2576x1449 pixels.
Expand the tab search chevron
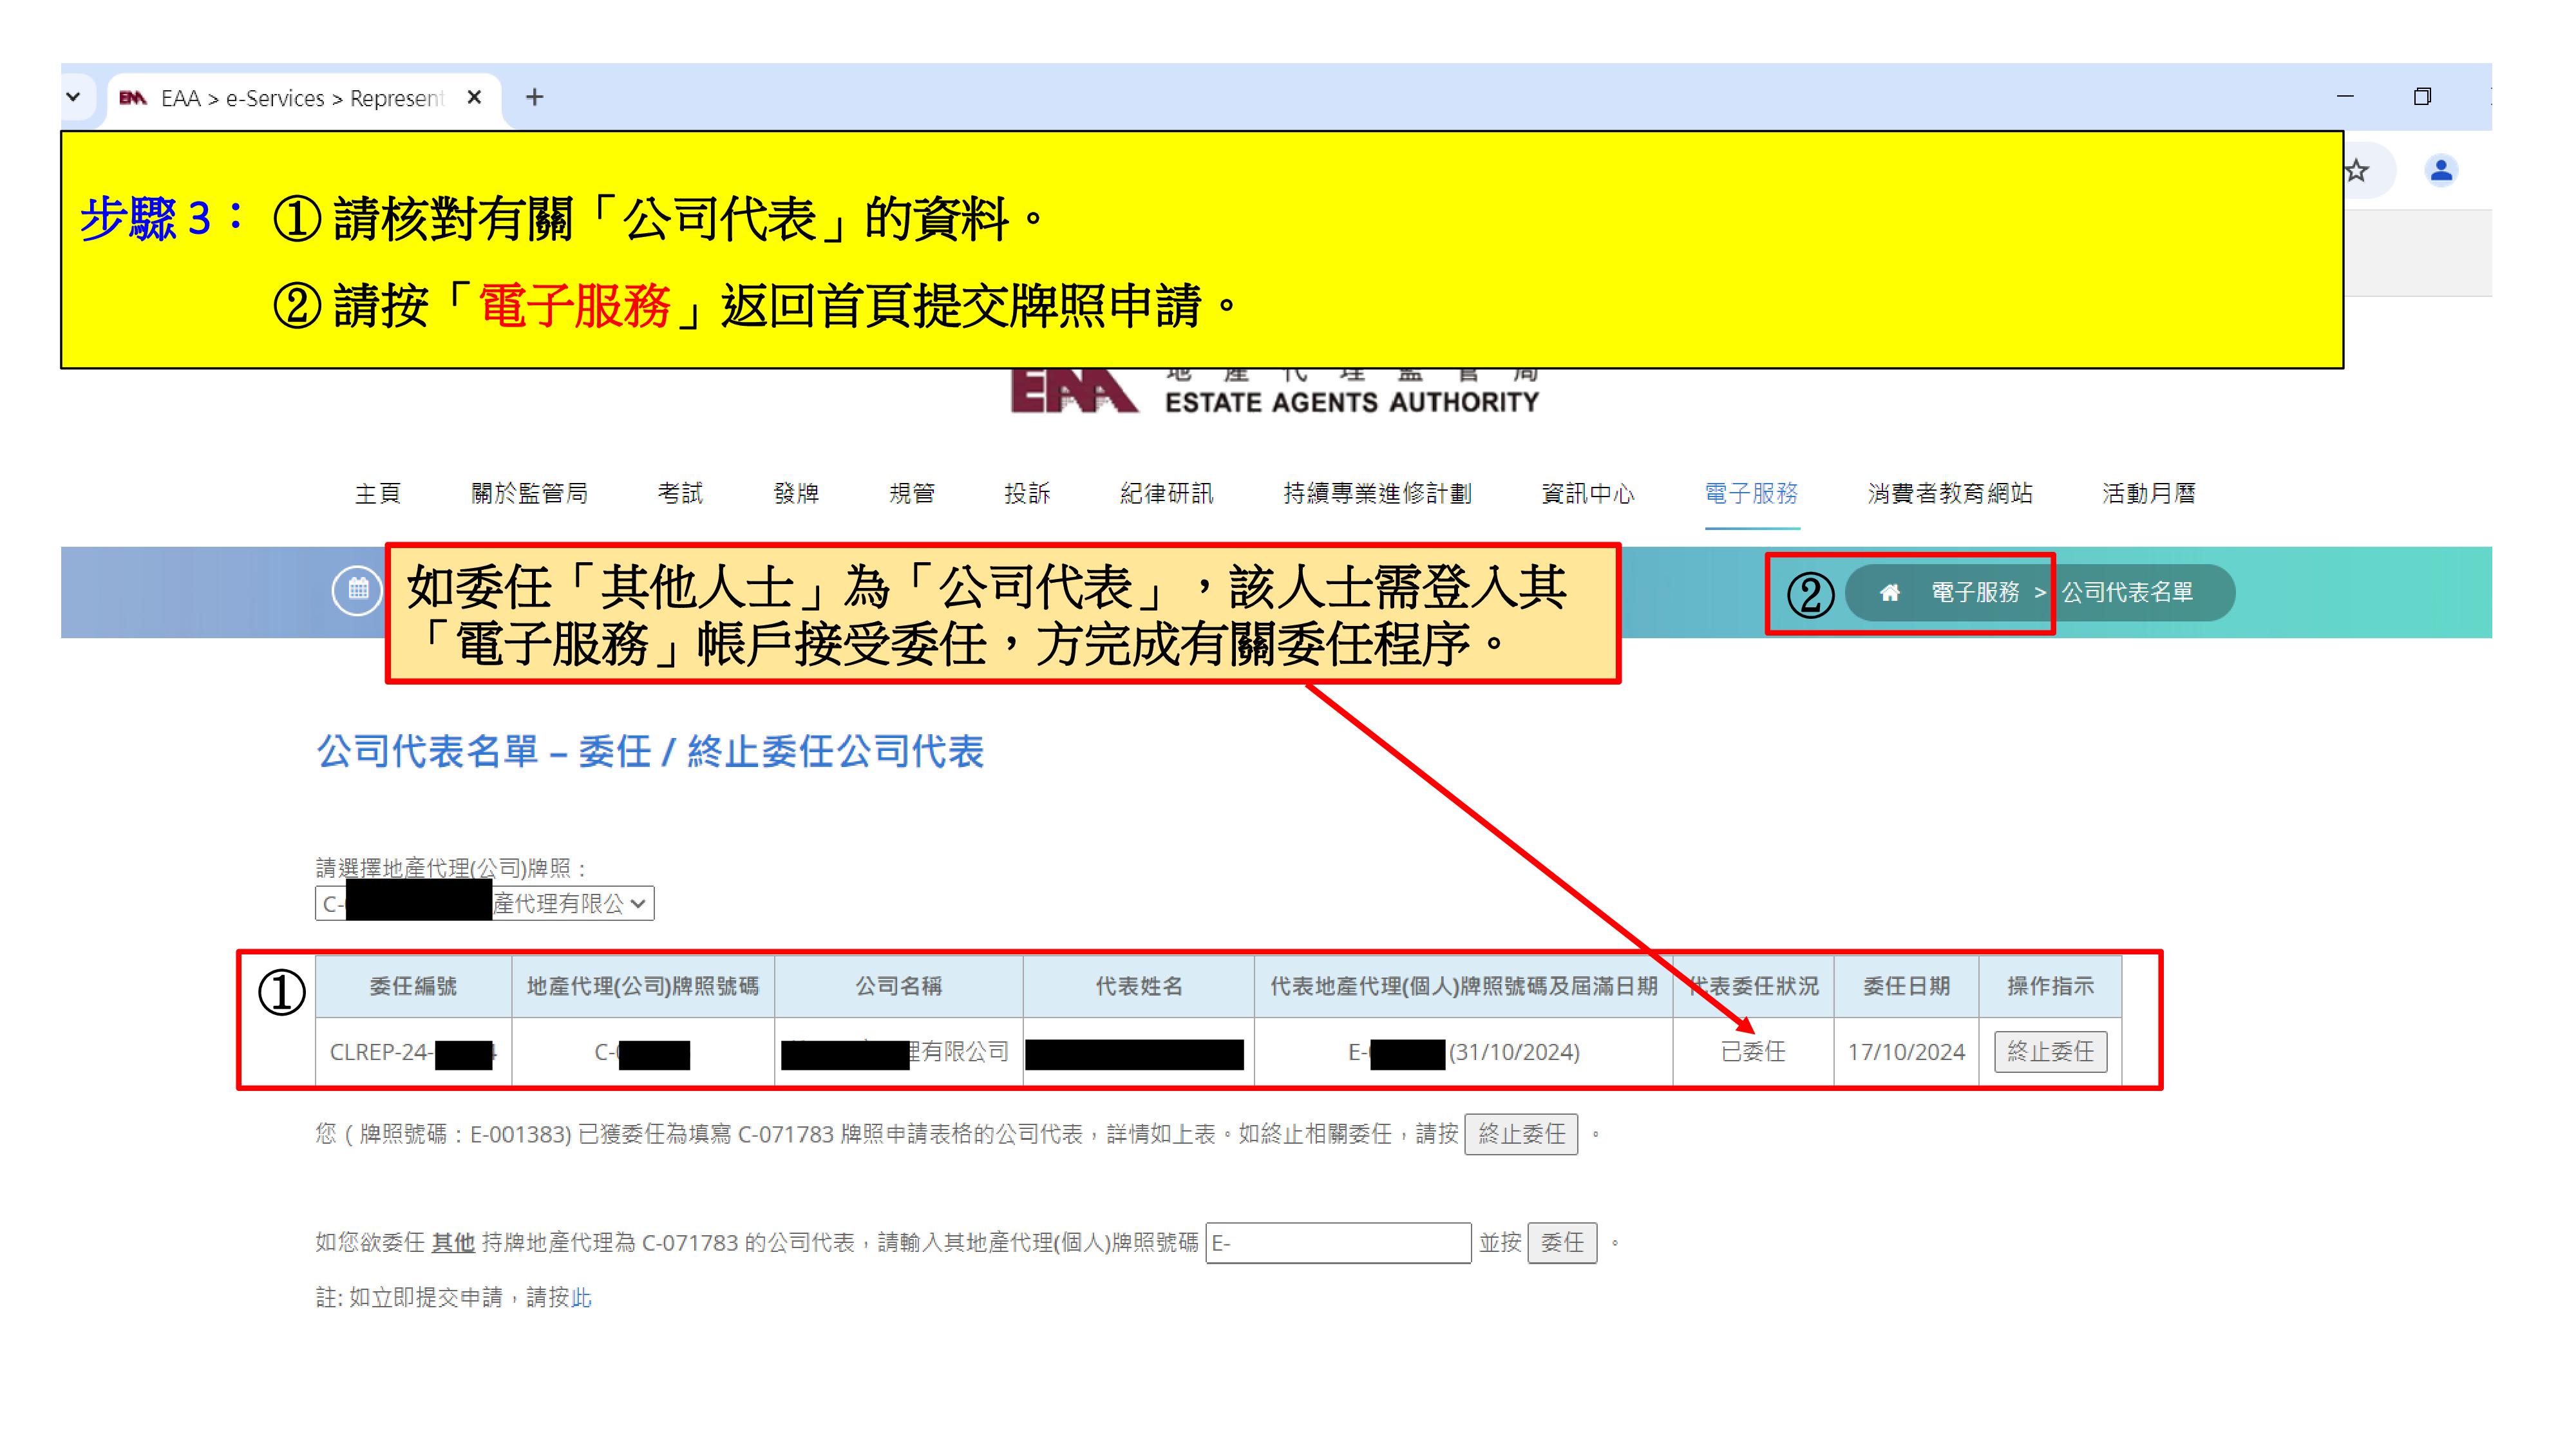click(x=73, y=97)
